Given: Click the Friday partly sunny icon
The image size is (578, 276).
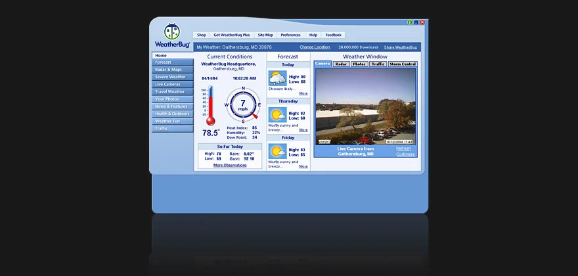Looking at the screenshot, I should [277, 152].
